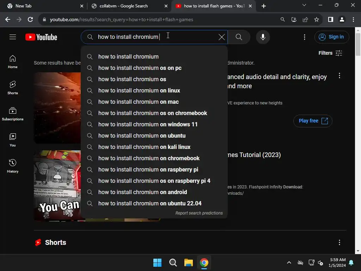Click the Sign in button
Image resolution: width=361 pixels, height=271 pixels.
[332, 37]
